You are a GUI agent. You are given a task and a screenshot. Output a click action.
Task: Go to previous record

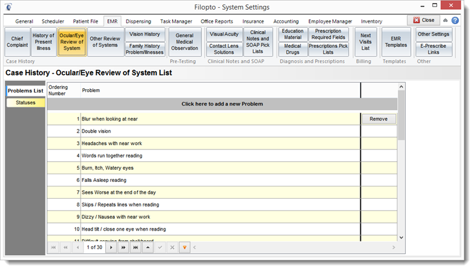[78, 247]
